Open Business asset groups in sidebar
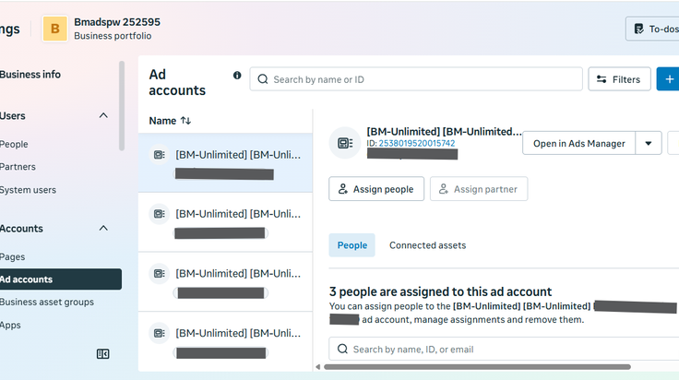 tap(47, 303)
